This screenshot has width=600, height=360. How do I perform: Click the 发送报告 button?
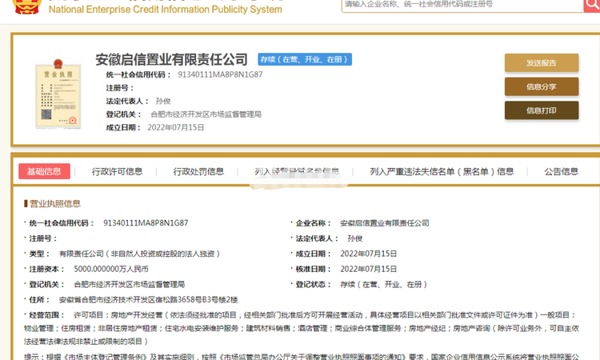tap(542, 62)
